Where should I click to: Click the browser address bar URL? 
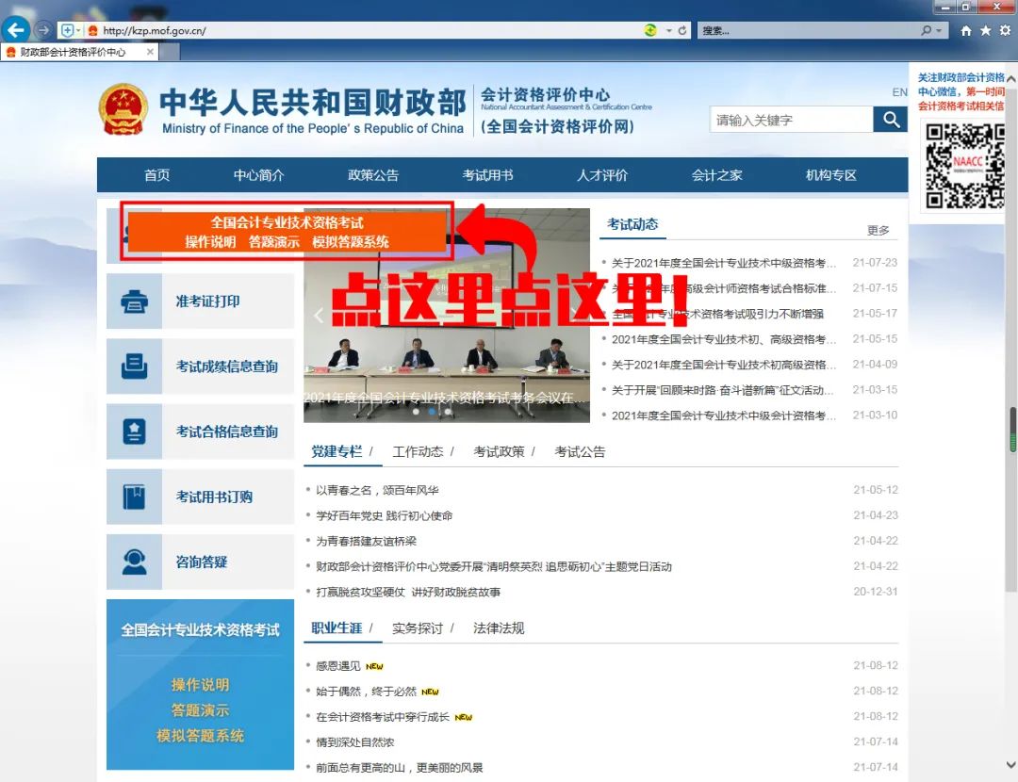pyautogui.click(x=155, y=30)
